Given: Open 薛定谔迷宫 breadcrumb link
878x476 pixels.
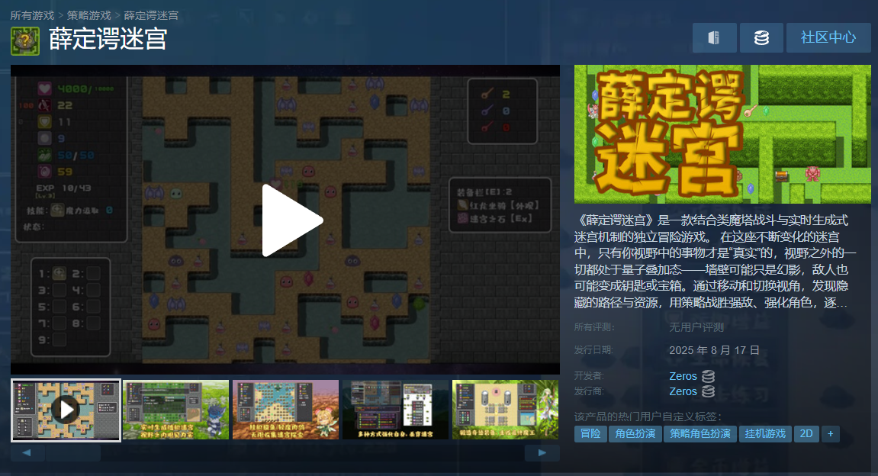Looking at the screenshot, I should pyautogui.click(x=151, y=15).
